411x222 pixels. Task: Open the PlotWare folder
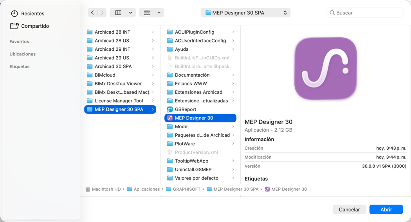[x=200, y=144]
